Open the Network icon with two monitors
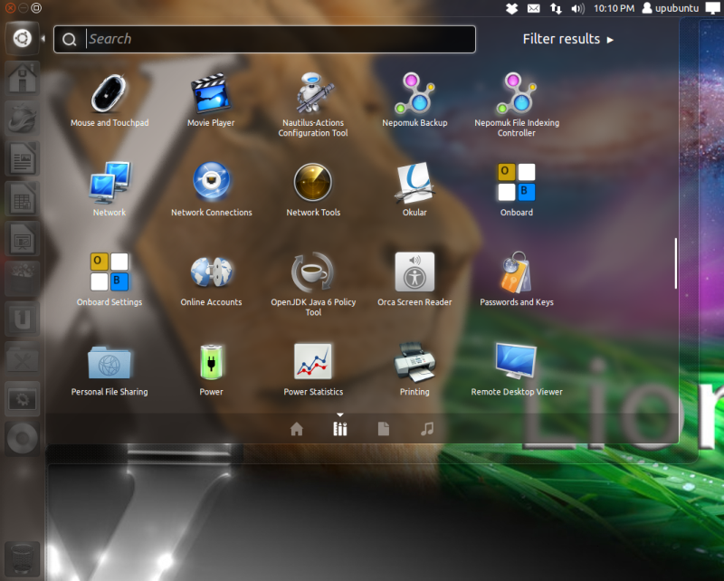This screenshot has height=581, width=724. click(110, 189)
